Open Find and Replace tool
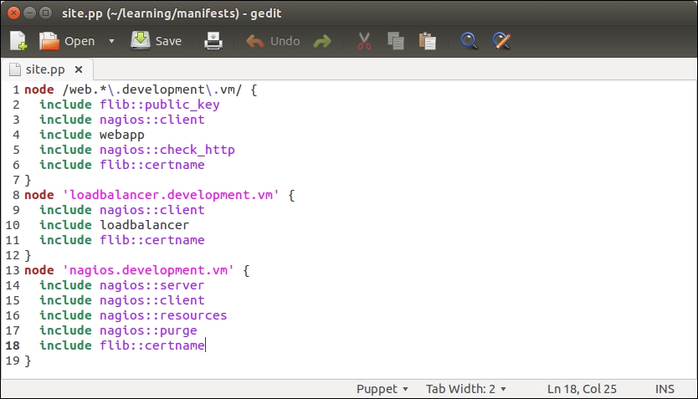The image size is (698, 399). pos(501,41)
